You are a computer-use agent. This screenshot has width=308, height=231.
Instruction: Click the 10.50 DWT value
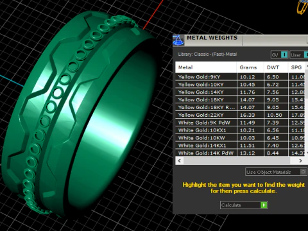(275, 115)
